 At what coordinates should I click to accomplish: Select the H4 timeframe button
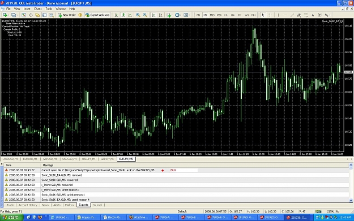tap(233, 15)
